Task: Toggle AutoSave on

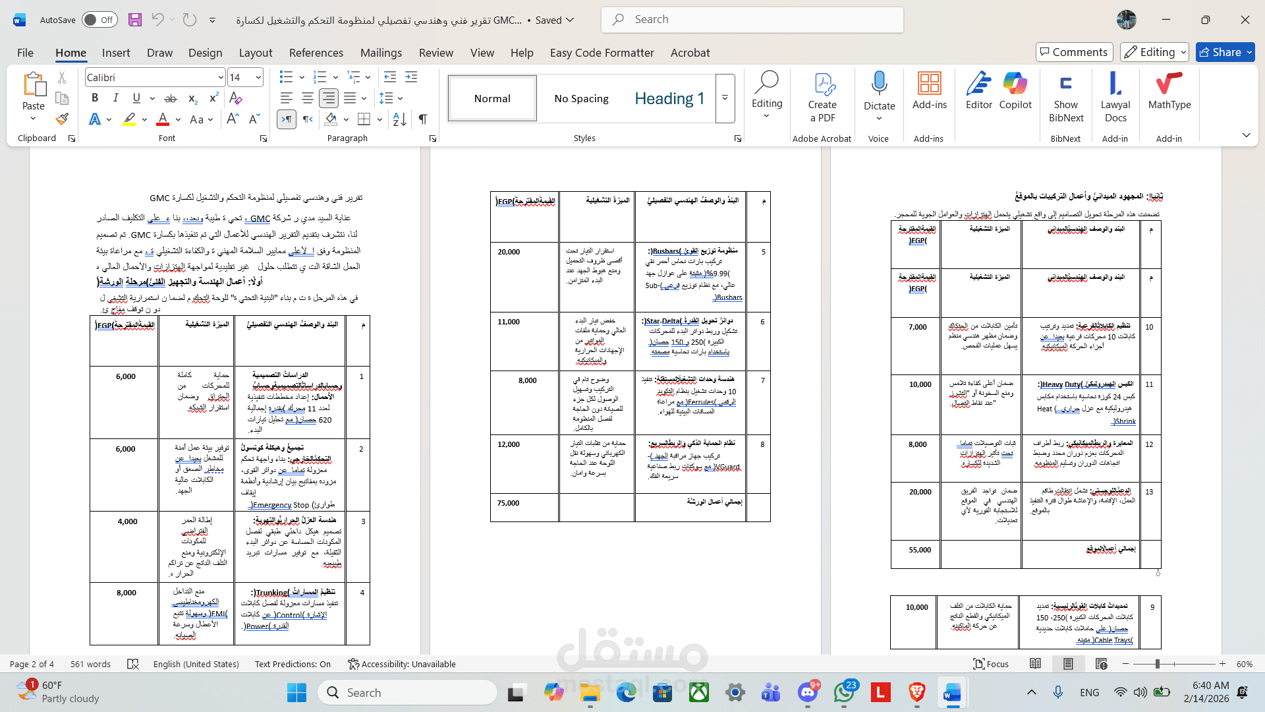Action: [98, 20]
